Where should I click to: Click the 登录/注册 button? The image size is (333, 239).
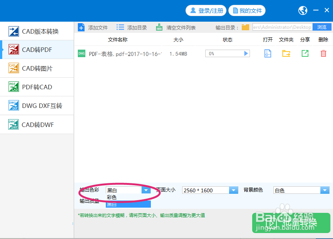tap(206, 10)
